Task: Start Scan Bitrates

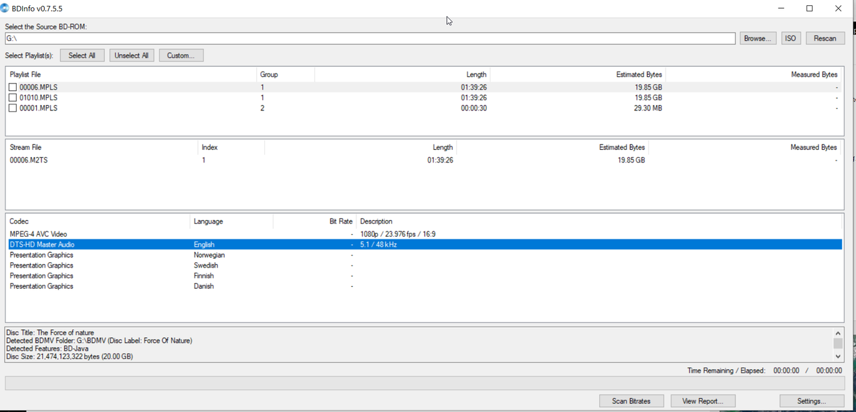Action: (631, 401)
